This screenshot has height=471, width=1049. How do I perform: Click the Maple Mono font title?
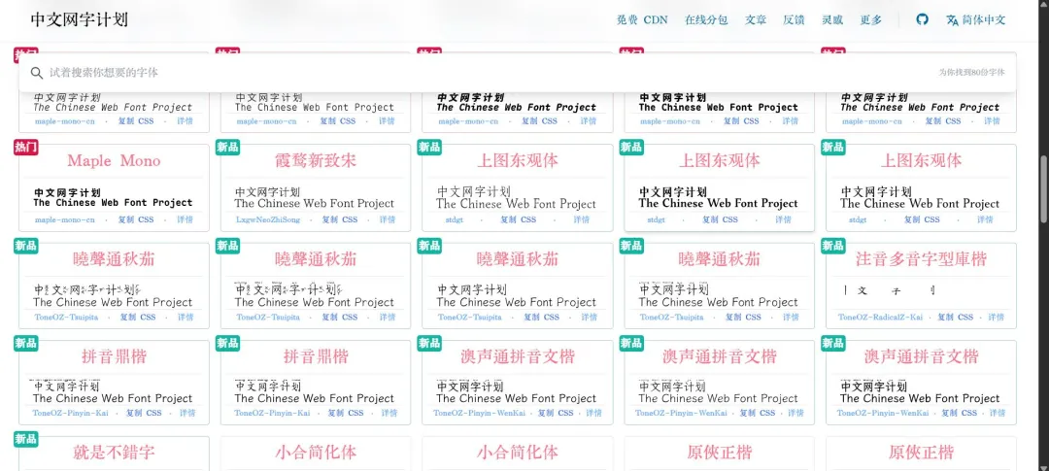[x=114, y=161]
